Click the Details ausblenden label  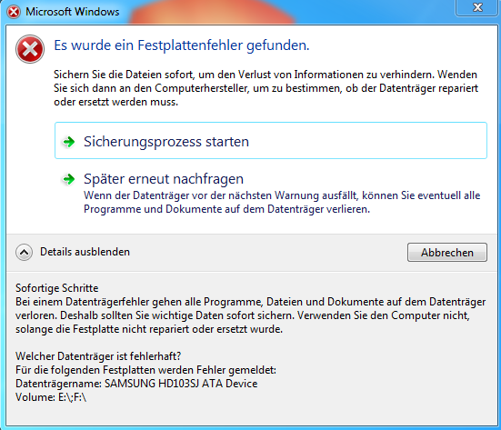[x=85, y=252]
